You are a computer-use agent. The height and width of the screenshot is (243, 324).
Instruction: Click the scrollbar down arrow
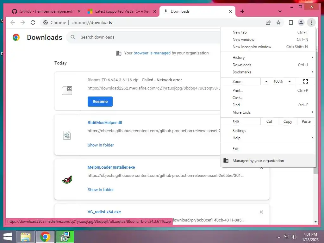(x=315, y=222)
